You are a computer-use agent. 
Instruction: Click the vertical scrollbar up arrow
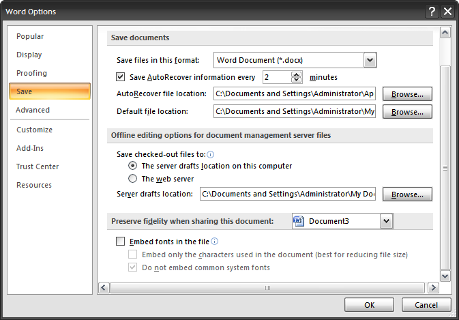click(x=445, y=33)
